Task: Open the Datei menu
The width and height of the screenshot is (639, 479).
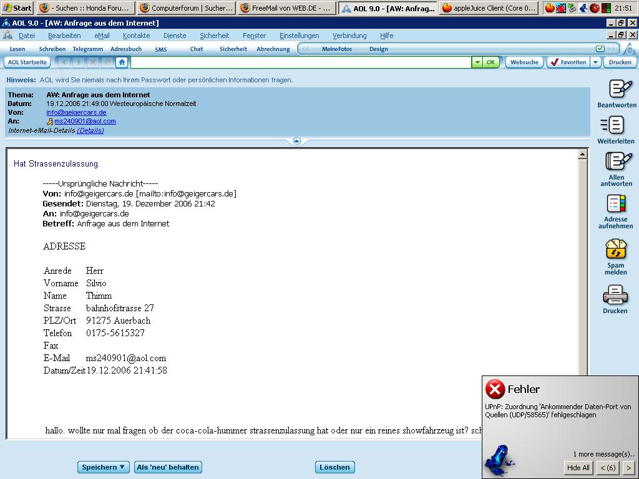Action: click(26, 36)
